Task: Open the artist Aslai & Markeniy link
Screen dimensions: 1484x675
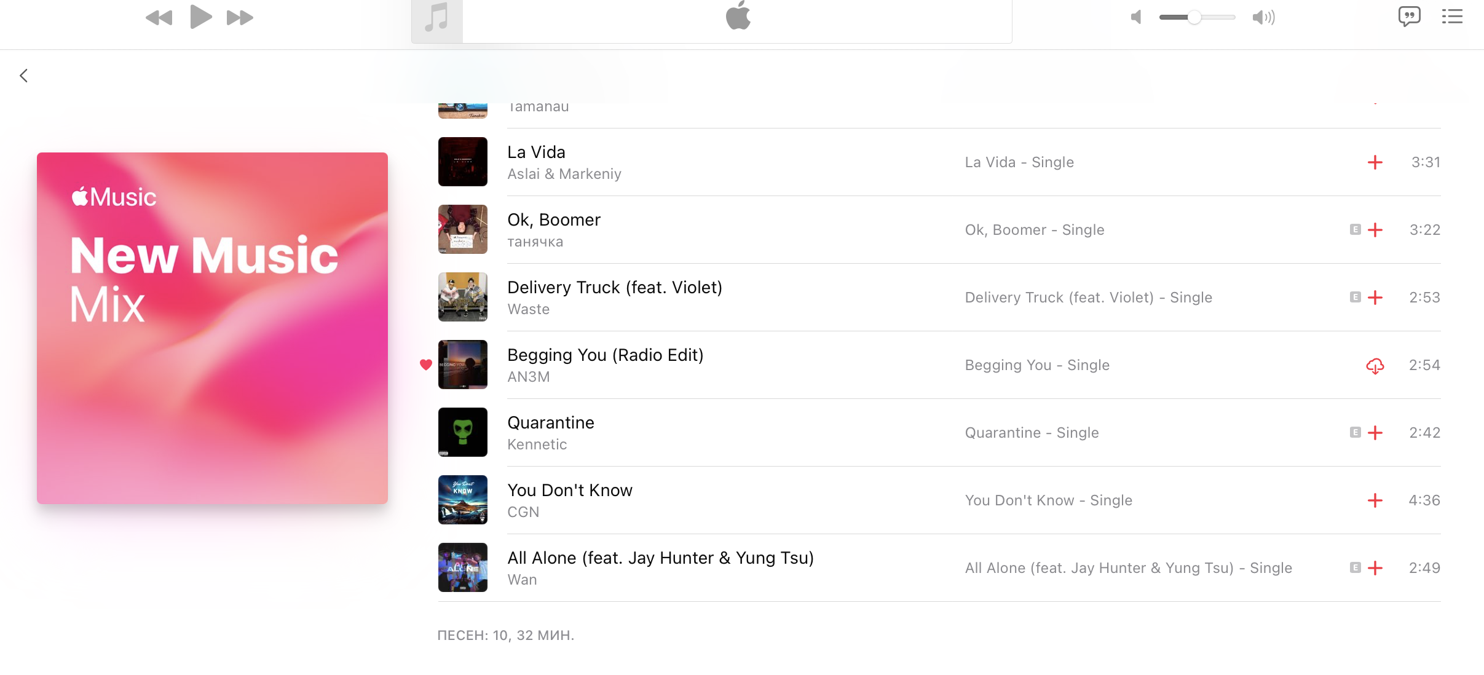Action: (564, 174)
